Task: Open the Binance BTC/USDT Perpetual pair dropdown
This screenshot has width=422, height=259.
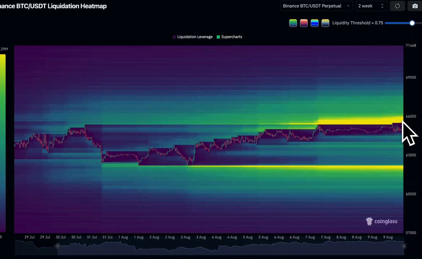Action: coord(316,6)
